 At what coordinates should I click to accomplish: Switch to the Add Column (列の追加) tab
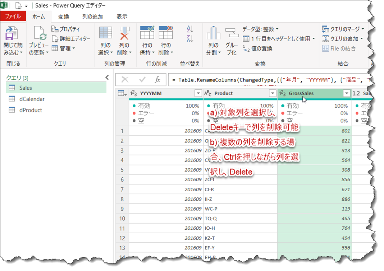pyautogui.click(x=93, y=17)
